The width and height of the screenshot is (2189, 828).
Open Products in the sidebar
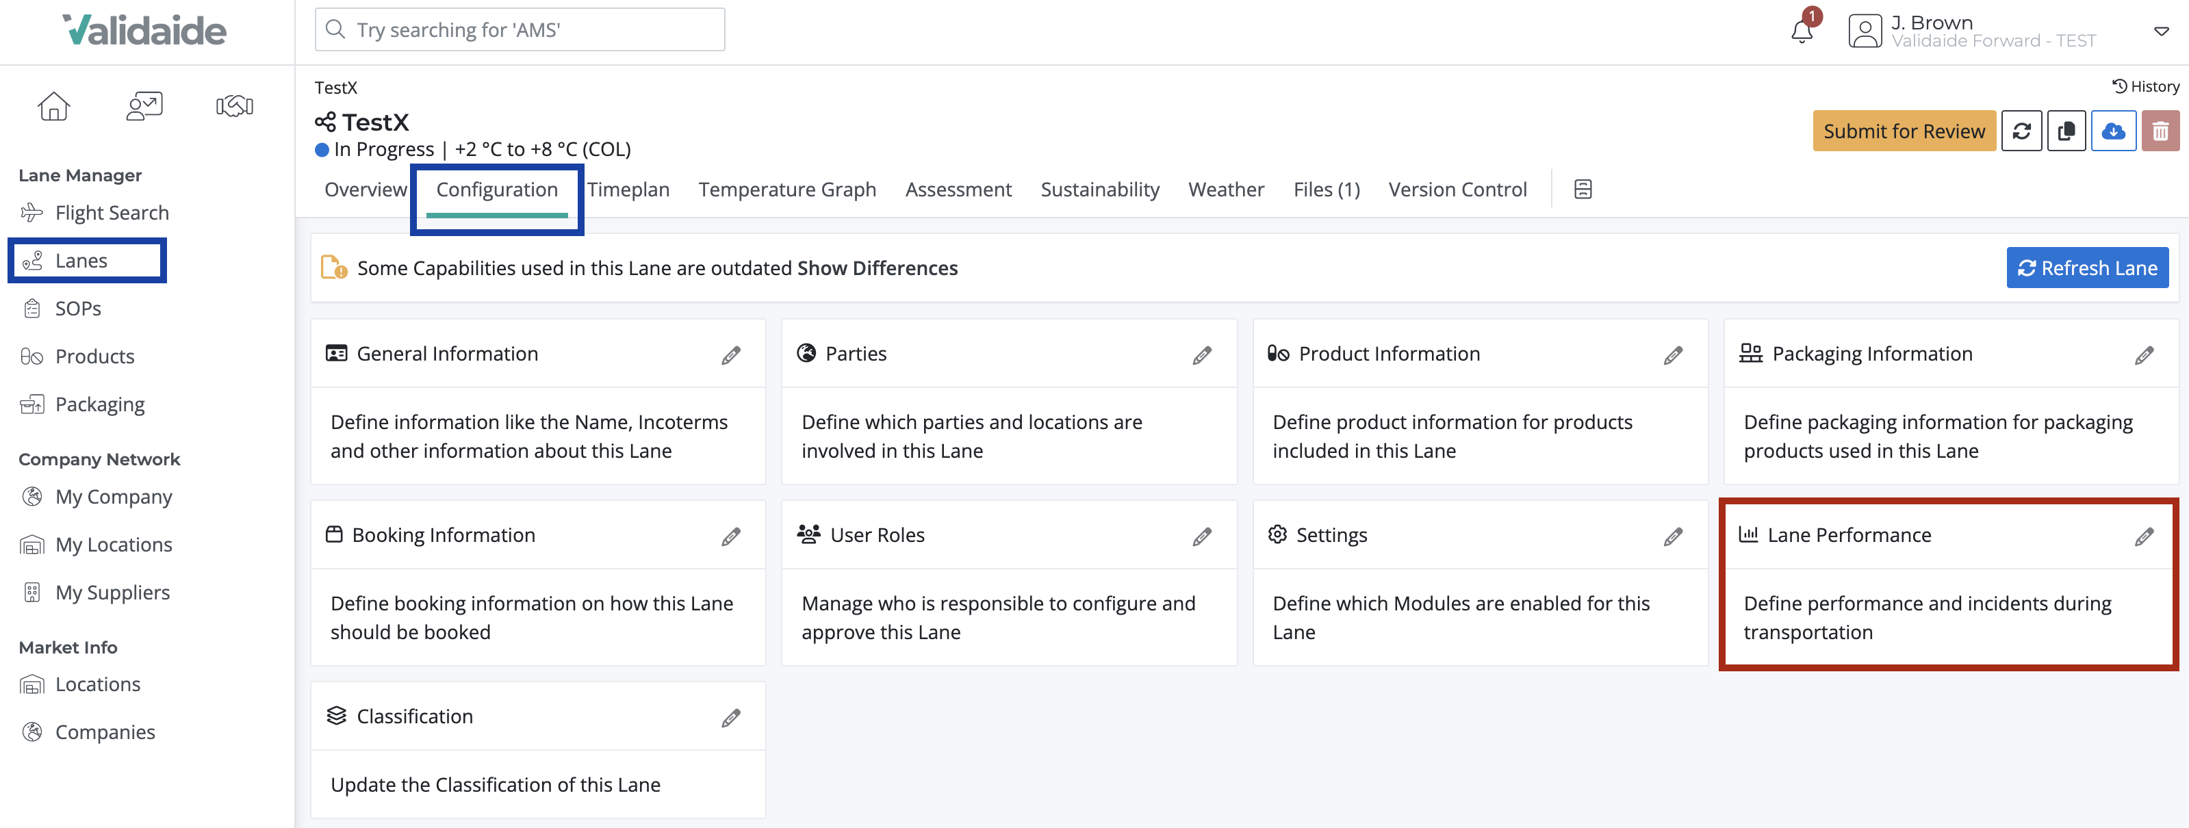click(x=94, y=357)
